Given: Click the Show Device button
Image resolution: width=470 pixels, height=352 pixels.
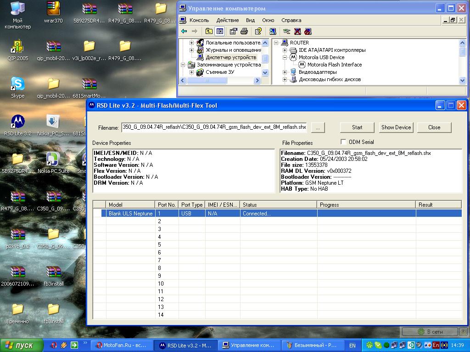Looking at the screenshot, I should [396, 127].
